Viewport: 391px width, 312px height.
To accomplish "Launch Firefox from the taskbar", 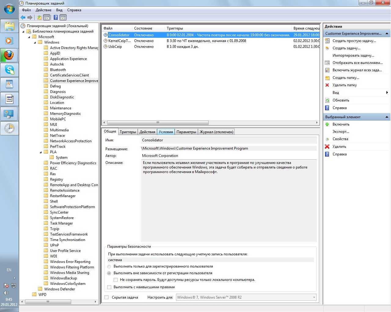I will 9,55.
